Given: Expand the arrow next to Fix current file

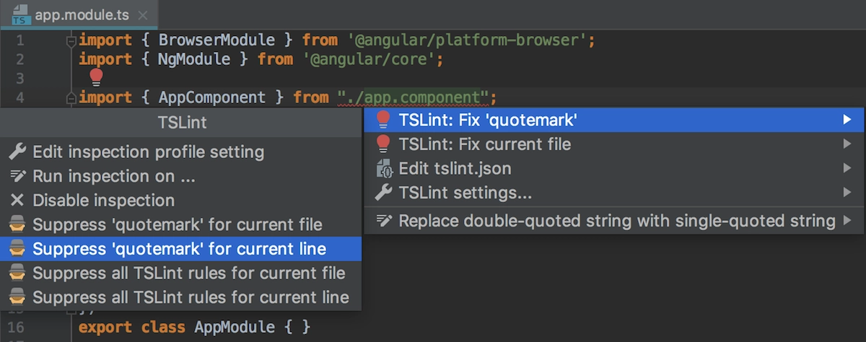Looking at the screenshot, I should (847, 144).
